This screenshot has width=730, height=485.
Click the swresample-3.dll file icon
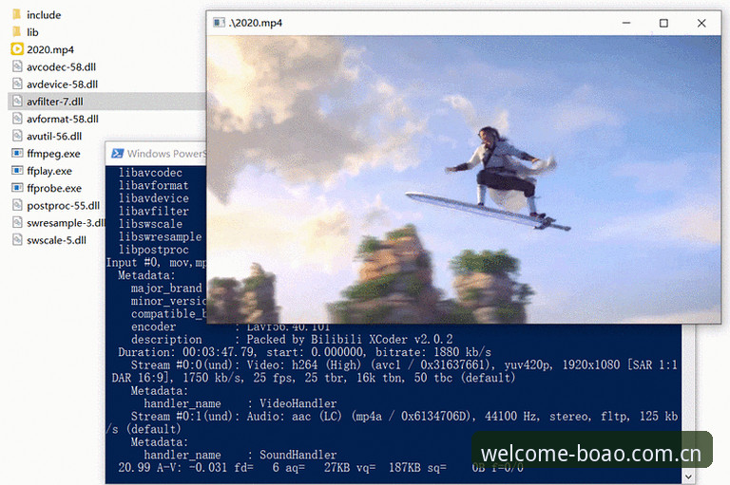tap(17, 223)
